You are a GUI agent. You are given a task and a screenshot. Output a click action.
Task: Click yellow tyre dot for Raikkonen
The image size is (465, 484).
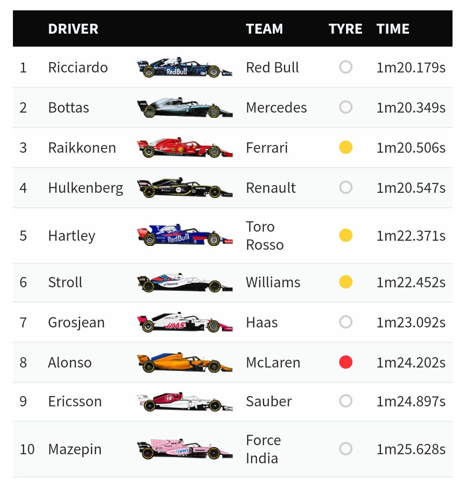[x=346, y=147]
